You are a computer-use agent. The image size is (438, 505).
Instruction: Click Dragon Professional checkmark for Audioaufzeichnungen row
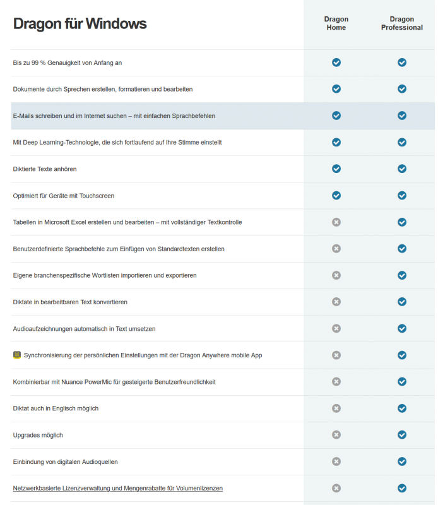[402, 328]
